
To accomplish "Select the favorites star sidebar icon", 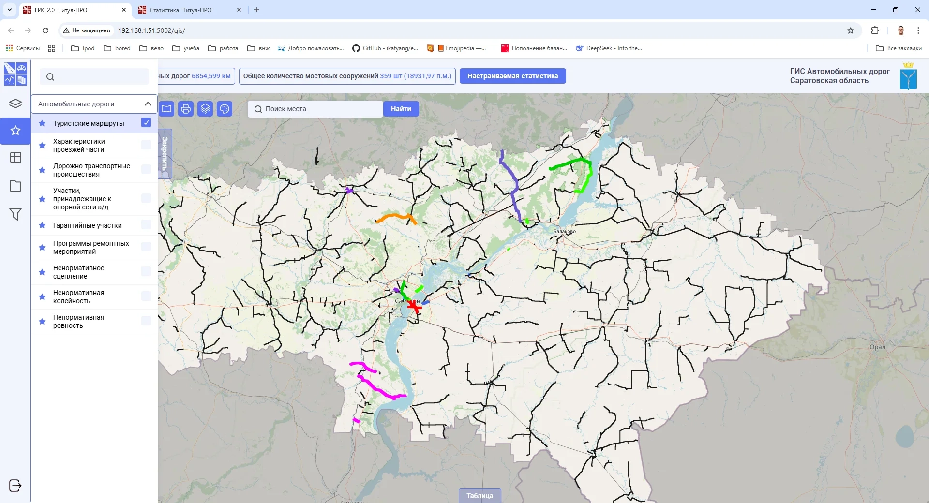I will (15, 131).
